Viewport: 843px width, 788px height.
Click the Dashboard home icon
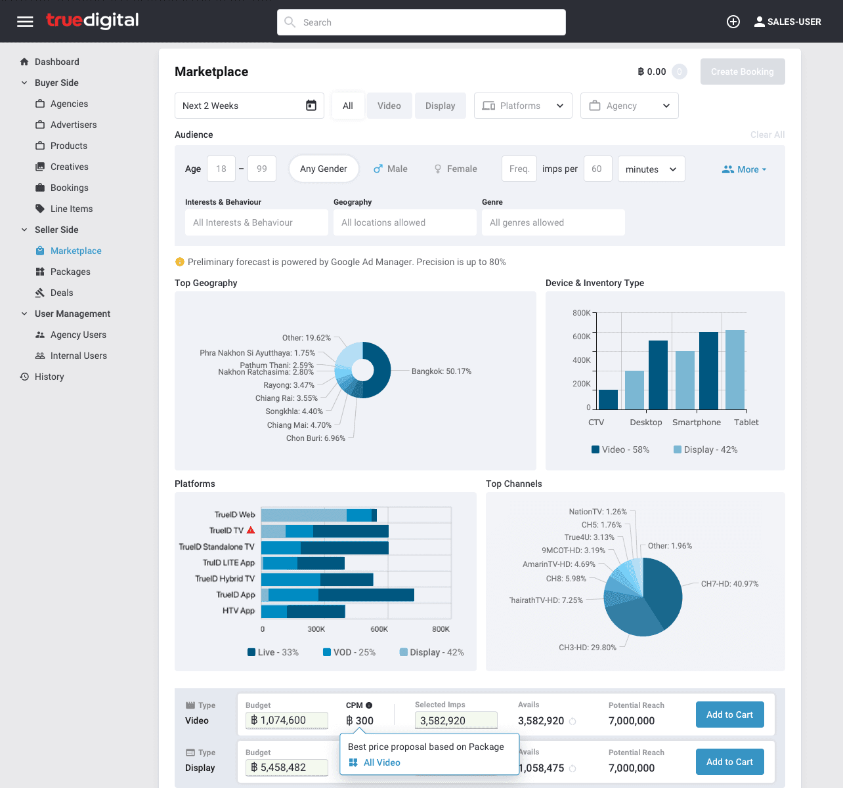point(24,62)
